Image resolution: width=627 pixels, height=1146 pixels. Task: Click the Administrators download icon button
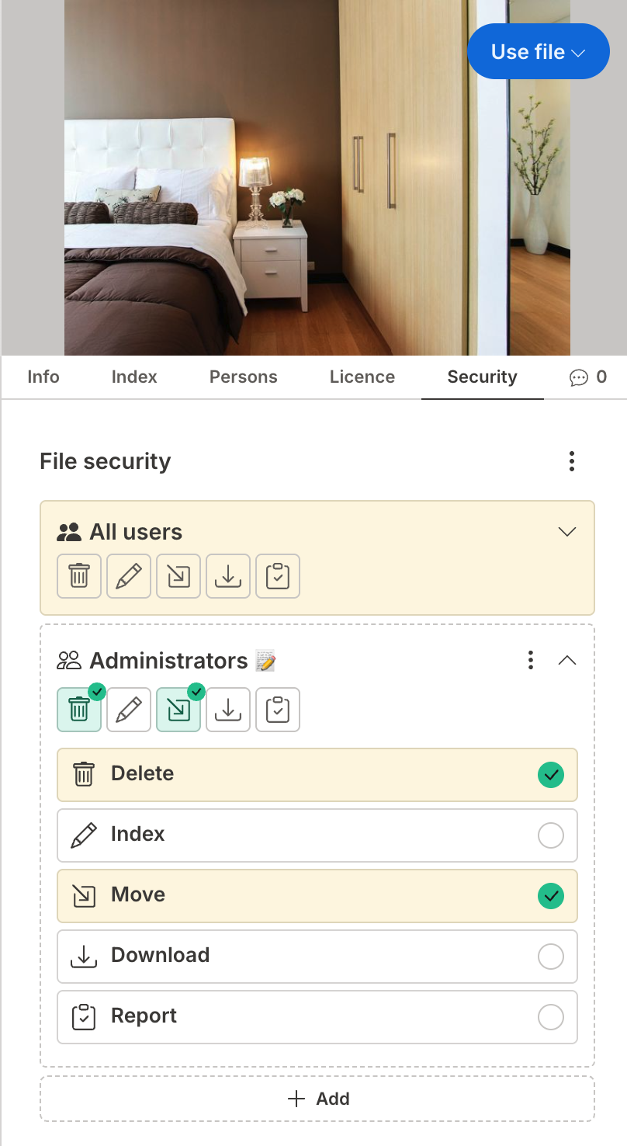(228, 710)
